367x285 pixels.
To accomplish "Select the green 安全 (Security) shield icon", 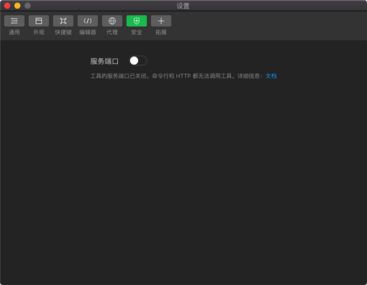I will click(x=136, y=21).
